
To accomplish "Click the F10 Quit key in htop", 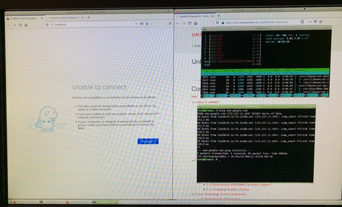I will (323, 95).
